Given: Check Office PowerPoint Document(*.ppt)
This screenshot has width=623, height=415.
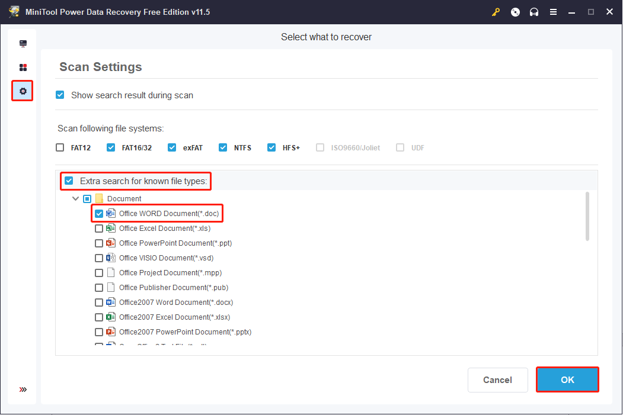Looking at the screenshot, I should click(99, 243).
